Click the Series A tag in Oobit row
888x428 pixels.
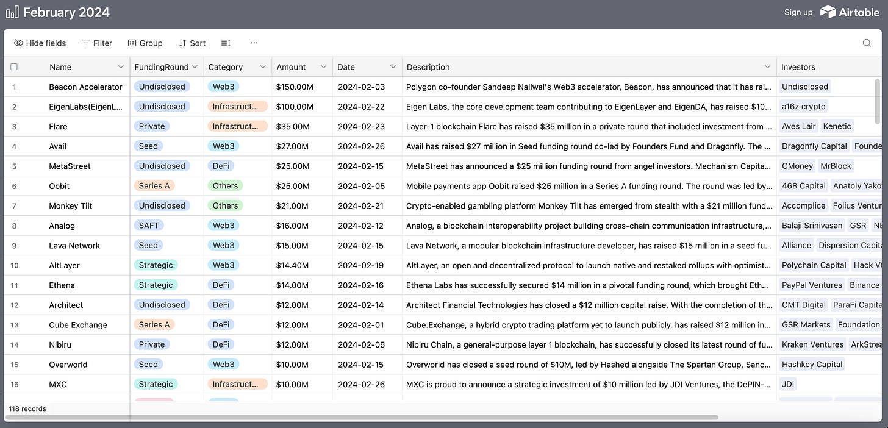point(154,185)
